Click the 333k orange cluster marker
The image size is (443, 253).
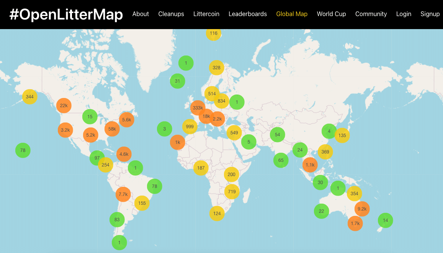(x=198, y=108)
